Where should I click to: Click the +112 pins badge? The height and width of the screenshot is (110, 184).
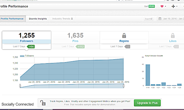80,46
